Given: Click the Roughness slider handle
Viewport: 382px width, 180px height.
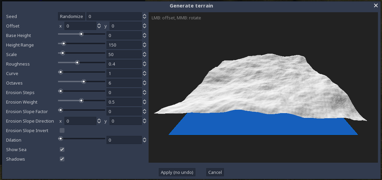Looking at the screenshot, I should click(x=77, y=62).
